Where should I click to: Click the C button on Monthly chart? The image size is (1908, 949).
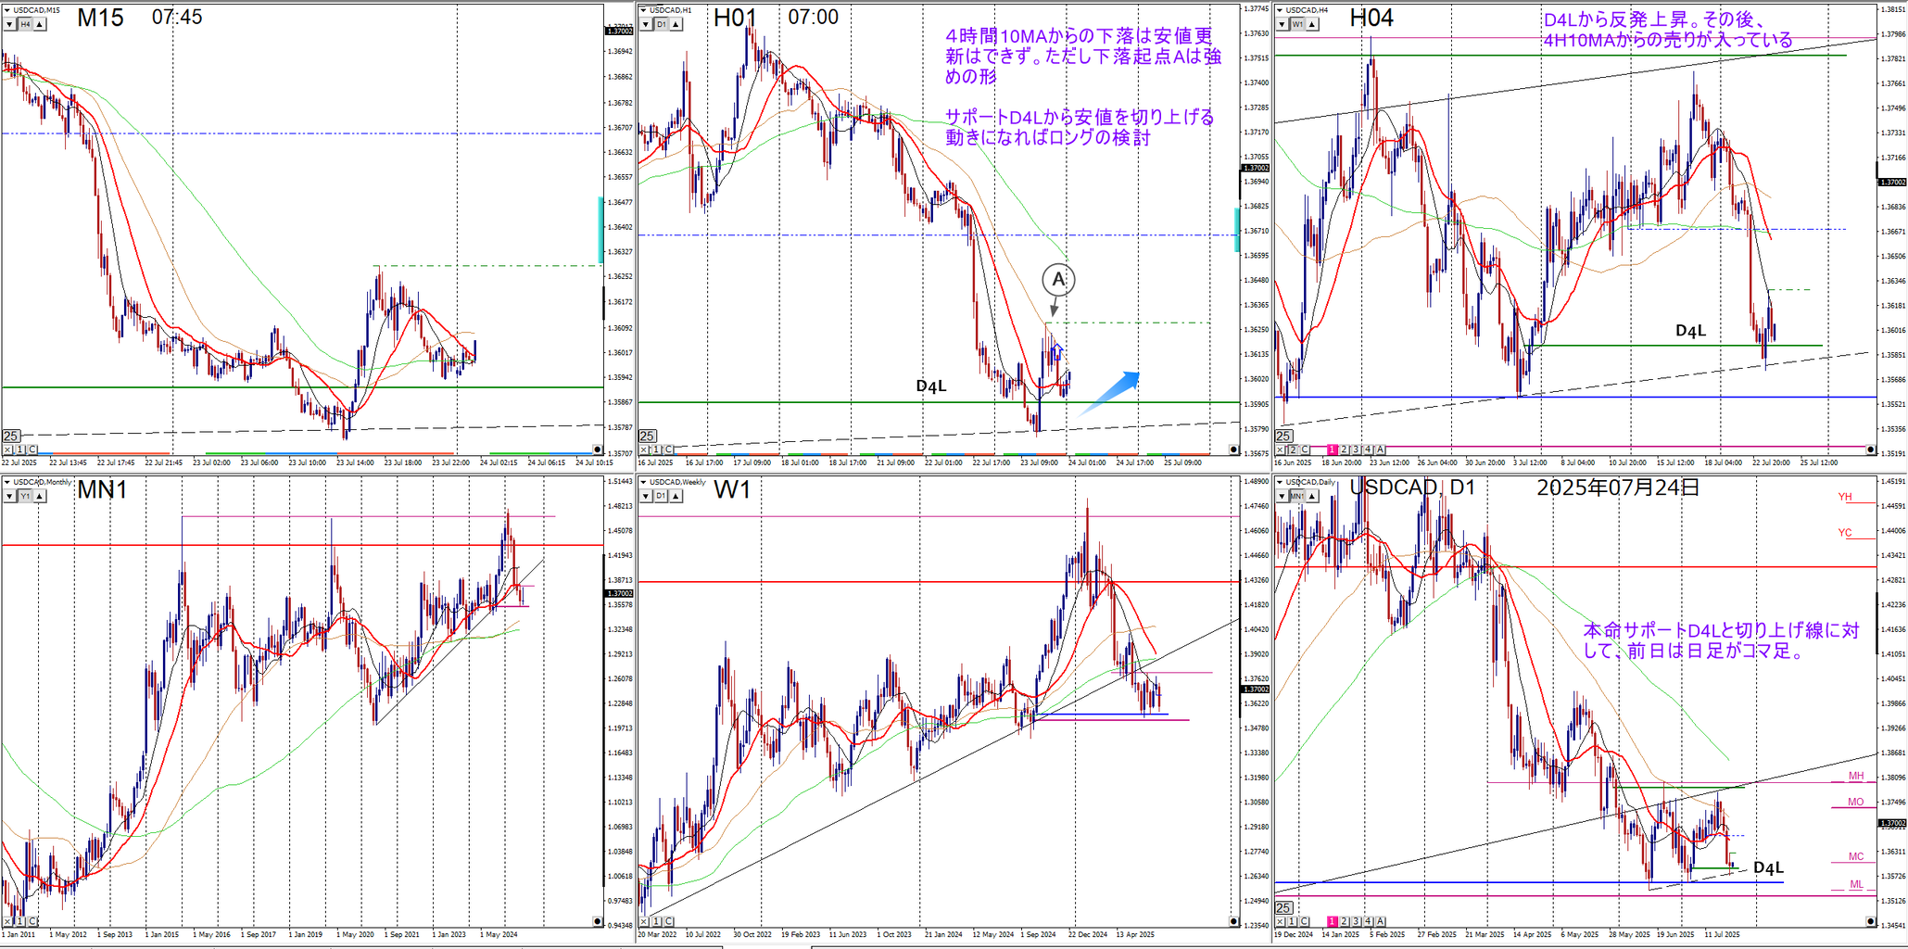32,921
